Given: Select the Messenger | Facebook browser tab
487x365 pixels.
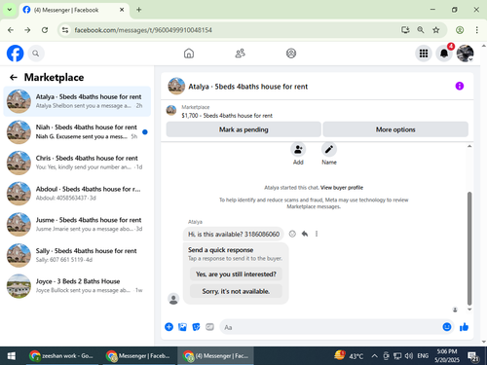Looking at the screenshot, I should pos(74,10).
